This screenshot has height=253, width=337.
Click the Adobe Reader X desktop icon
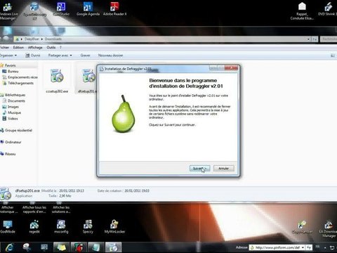tap(114, 9)
